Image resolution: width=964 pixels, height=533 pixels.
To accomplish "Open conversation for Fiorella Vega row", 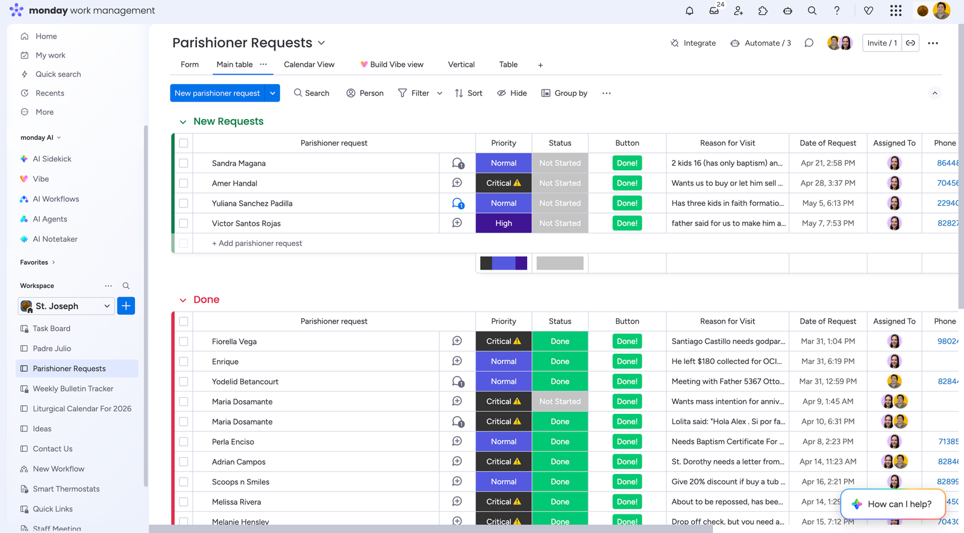I will (x=457, y=341).
